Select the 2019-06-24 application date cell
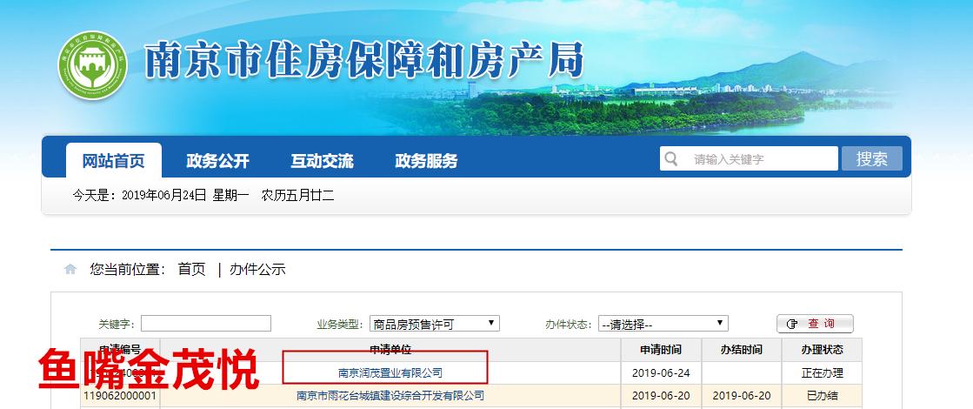The image size is (973, 409). click(x=661, y=373)
